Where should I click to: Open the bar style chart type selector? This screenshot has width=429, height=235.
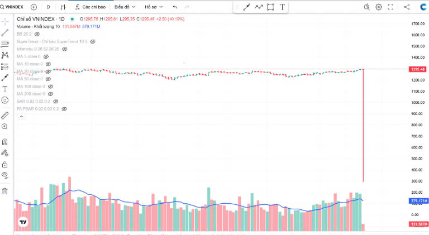63,7
